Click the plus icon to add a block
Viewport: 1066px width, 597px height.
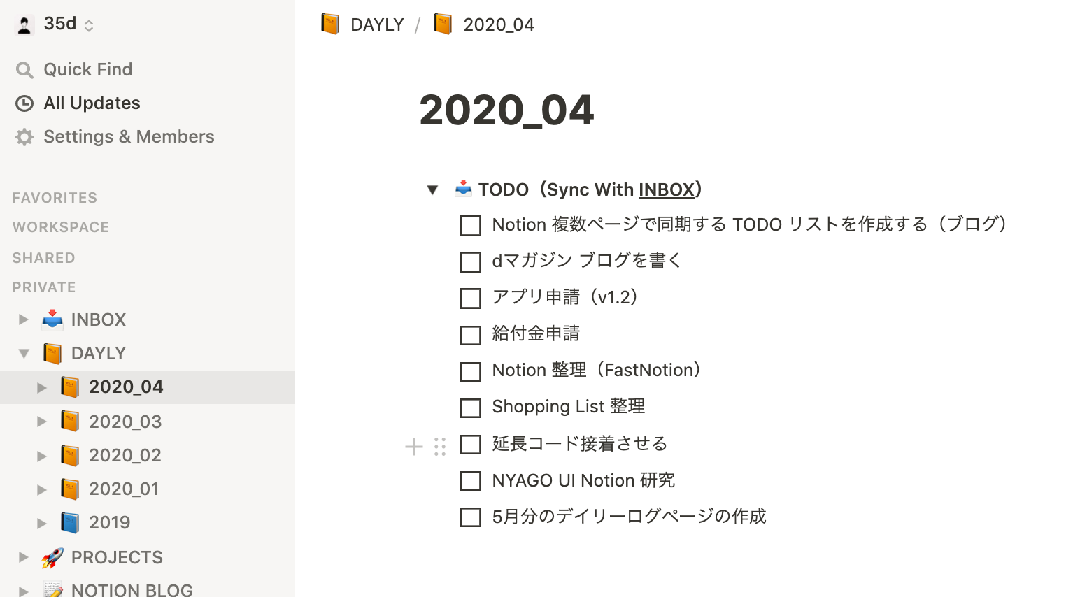414,447
